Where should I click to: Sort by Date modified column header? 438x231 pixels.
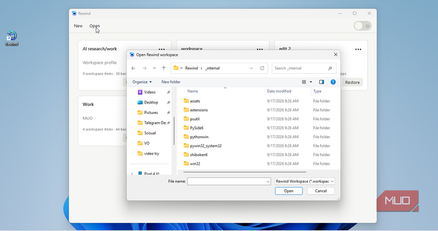click(279, 91)
